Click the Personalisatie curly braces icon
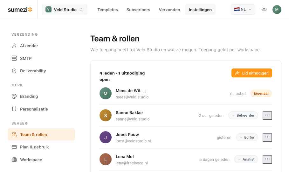This screenshot has height=172, width=289. [14, 109]
